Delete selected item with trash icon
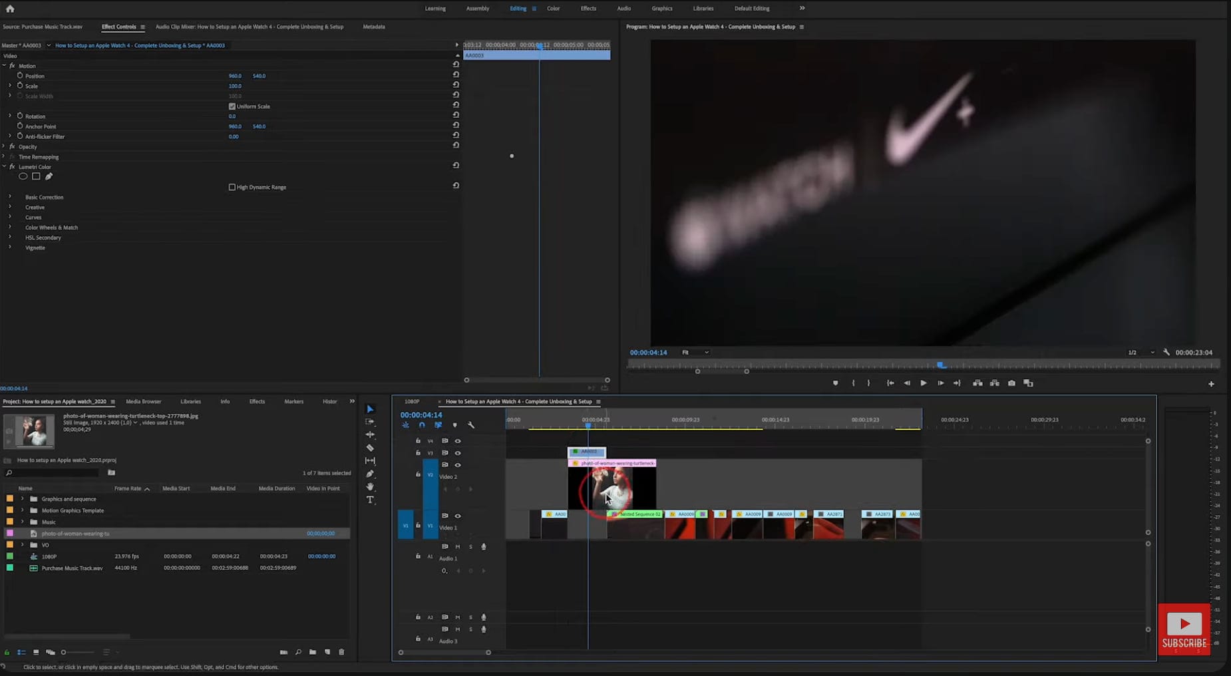This screenshot has width=1231, height=676. 341,652
